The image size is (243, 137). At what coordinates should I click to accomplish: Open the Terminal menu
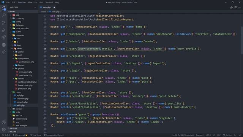[x=49, y=2]
